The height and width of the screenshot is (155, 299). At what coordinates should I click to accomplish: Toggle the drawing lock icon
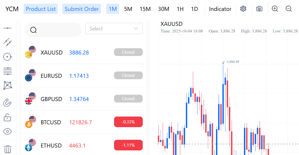click(7, 117)
